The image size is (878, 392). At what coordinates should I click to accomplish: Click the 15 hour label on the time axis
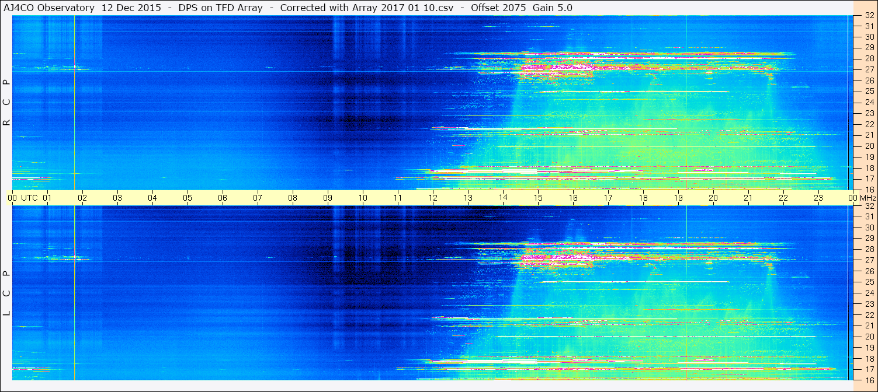pyautogui.click(x=538, y=198)
